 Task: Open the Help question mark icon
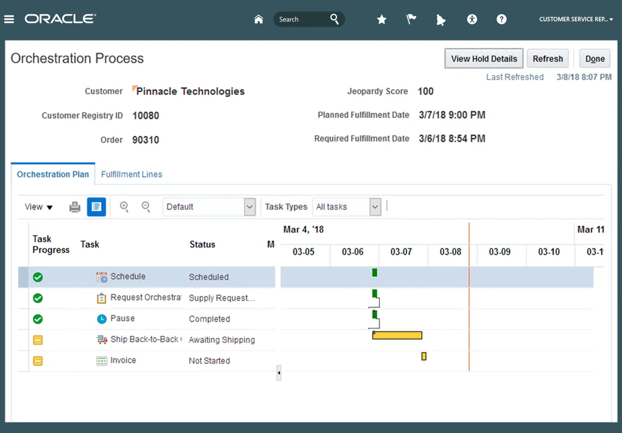(x=501, y=19)
